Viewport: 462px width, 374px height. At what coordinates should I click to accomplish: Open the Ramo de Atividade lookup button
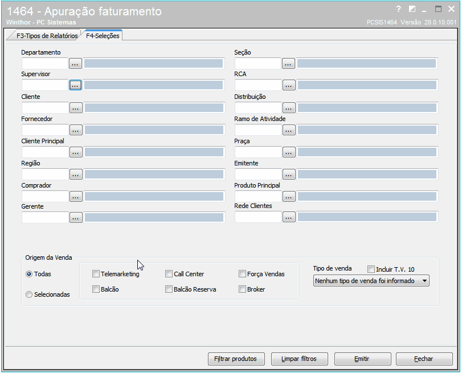(x=289, y=130)
